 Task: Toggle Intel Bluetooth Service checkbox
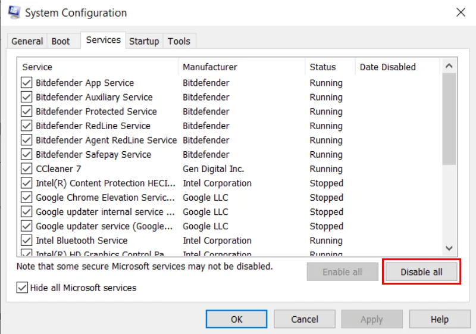(x=26, y=240)
